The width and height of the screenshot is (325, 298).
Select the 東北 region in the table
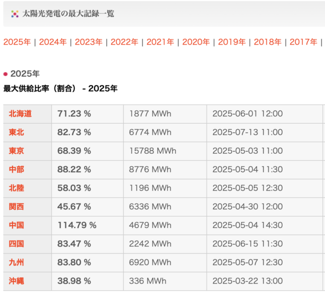point(16,132)
